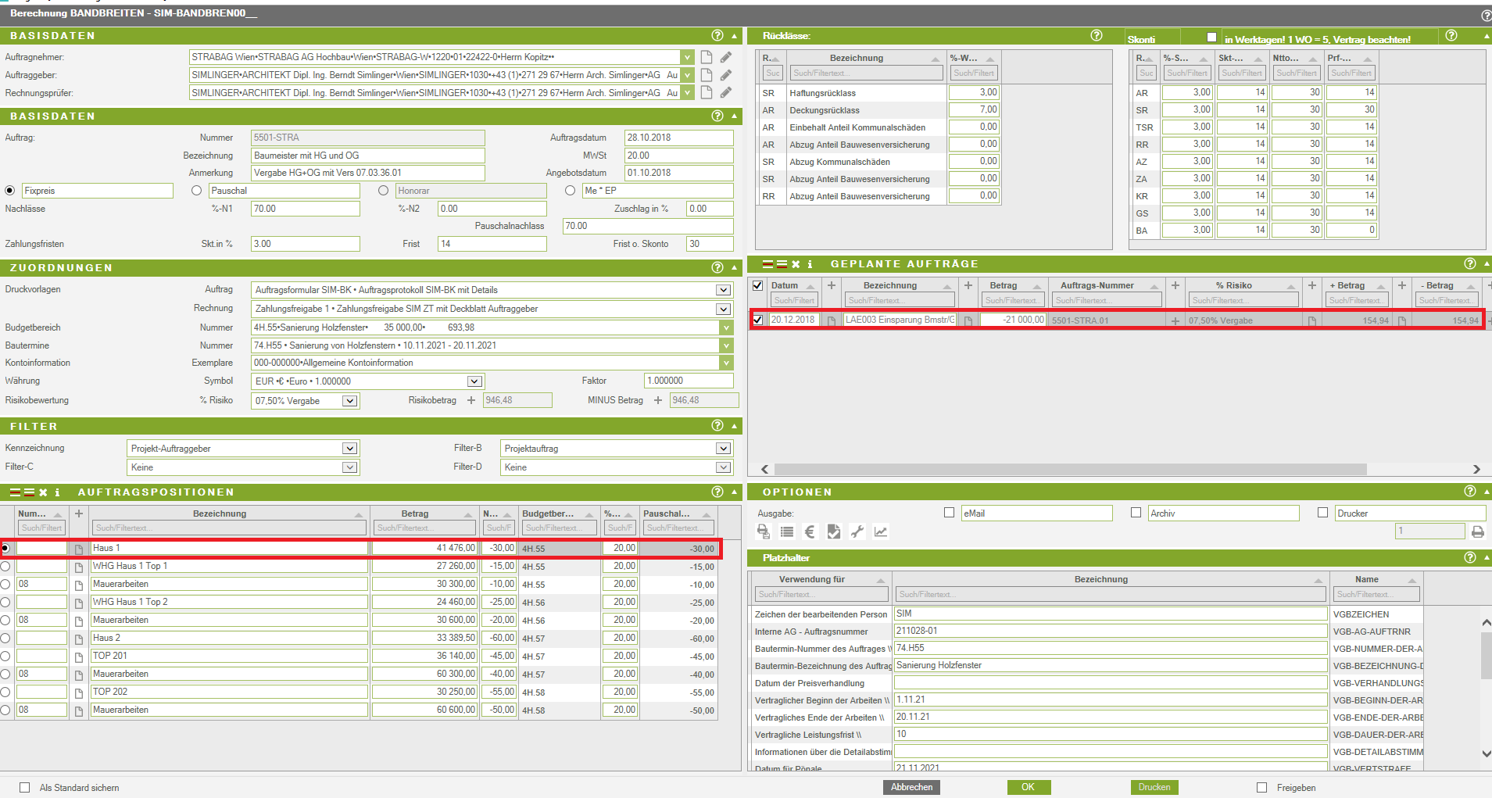Click the list view icon under Ausgabe

click(787, 531)
